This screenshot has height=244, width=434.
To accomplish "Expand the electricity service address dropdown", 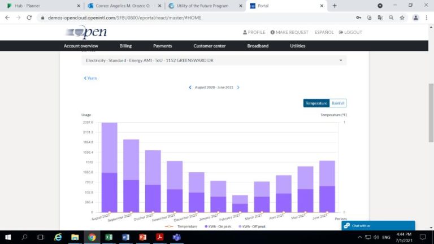I will pyautogui.click(x=341, y=60).
